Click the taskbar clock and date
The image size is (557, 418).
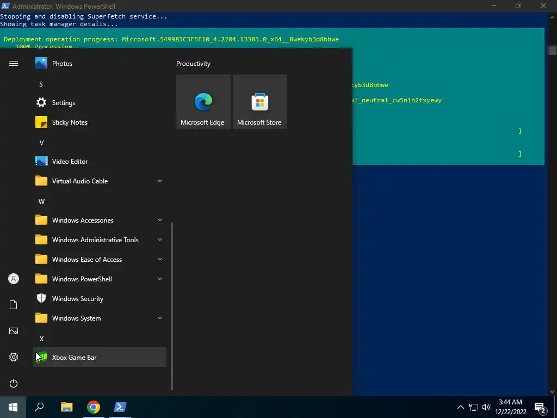tap(510, 407)
